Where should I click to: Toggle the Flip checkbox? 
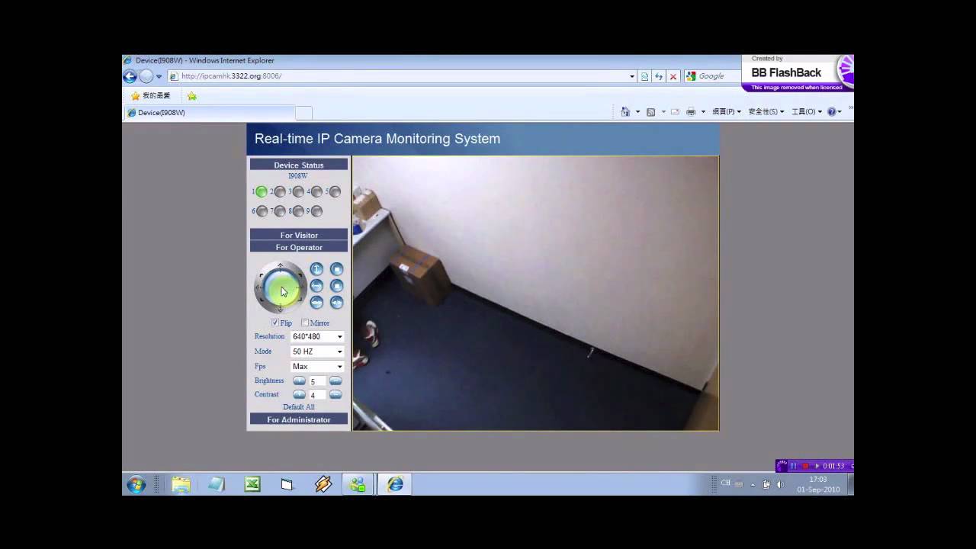[x=275, y=323]
